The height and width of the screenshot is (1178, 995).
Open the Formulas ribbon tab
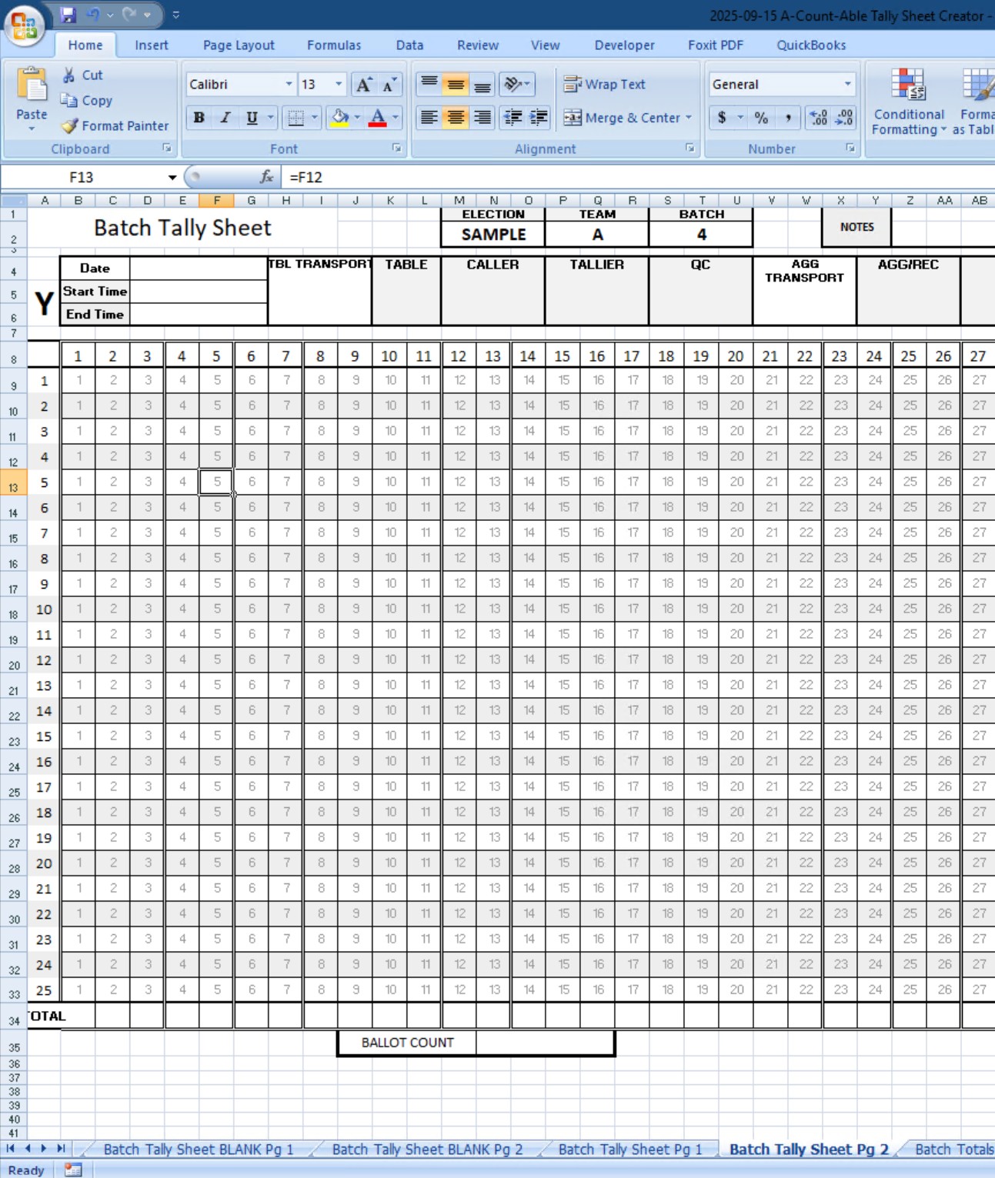pyautogui.click(x=334, y=45)
